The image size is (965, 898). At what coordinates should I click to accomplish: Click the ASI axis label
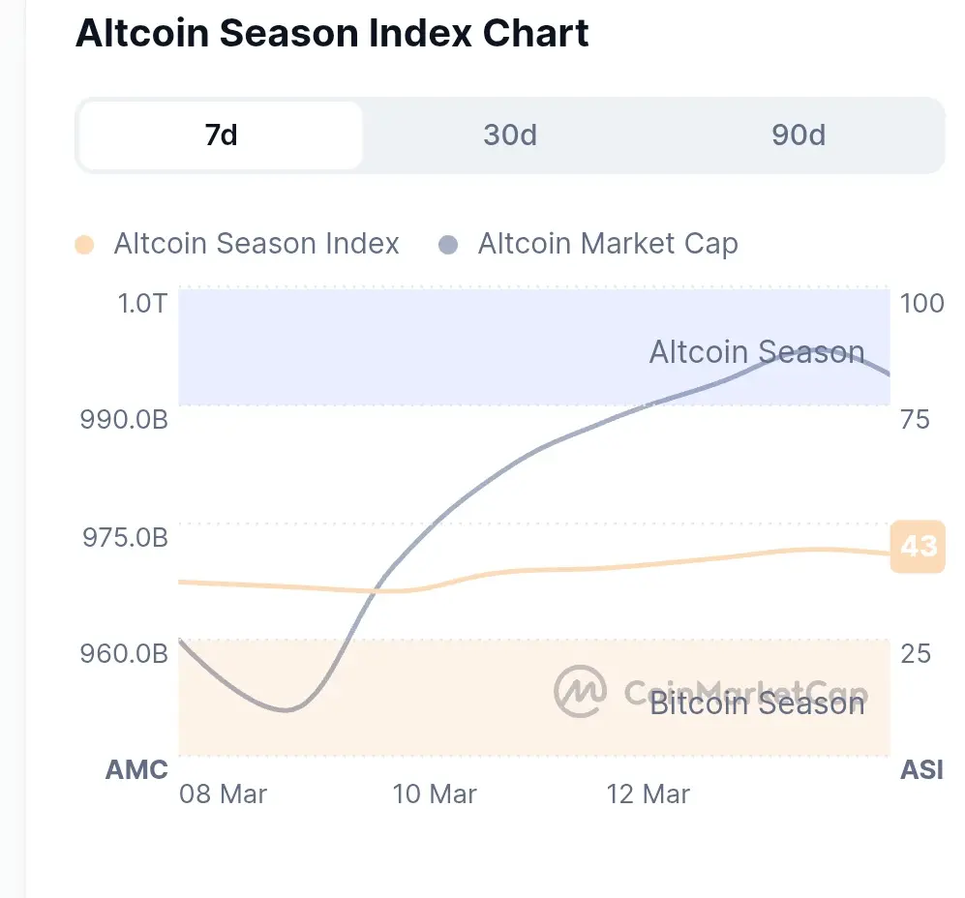coord(921,770)
